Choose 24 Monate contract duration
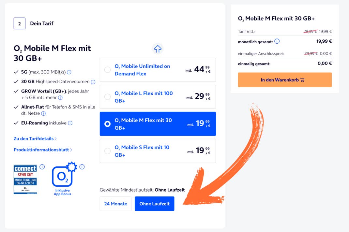 point(116,204)
